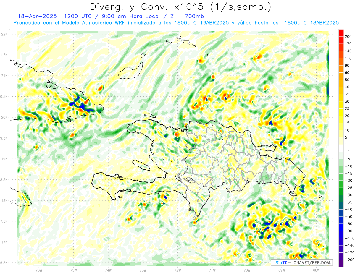Pick the dark purple bottom color bar segment
The image size is (355, 274).
(341, 263)
